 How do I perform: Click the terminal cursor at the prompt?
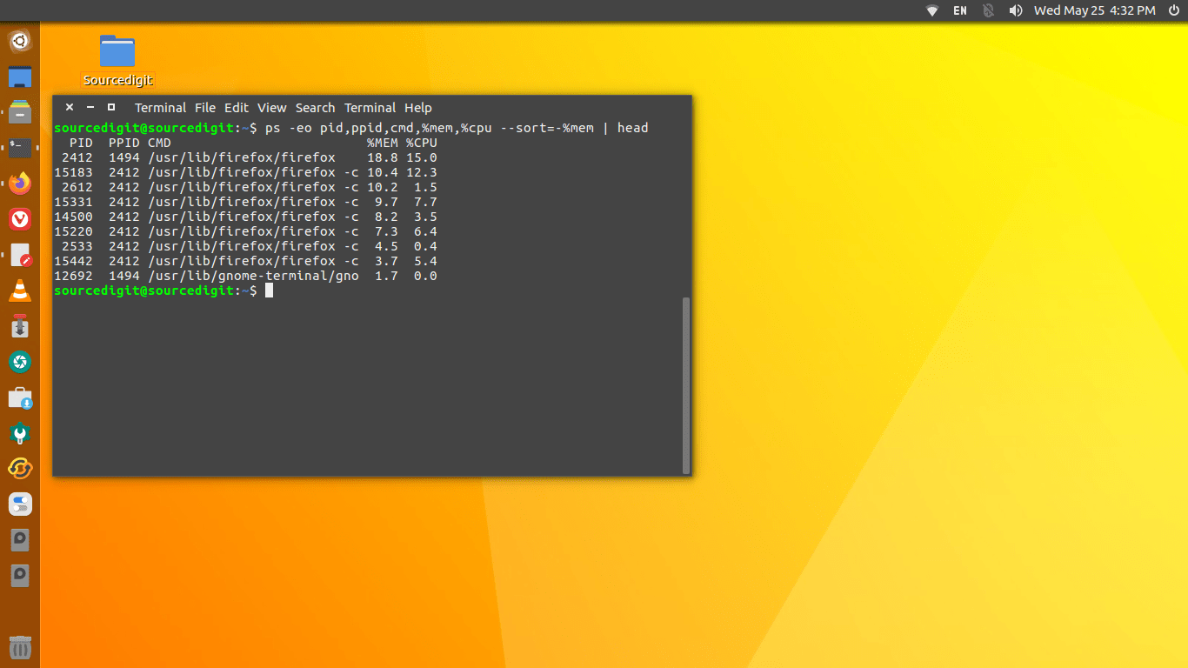[x=270, y=291]
